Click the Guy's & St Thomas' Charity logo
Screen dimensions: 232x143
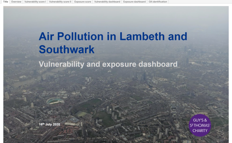[200, 125]
